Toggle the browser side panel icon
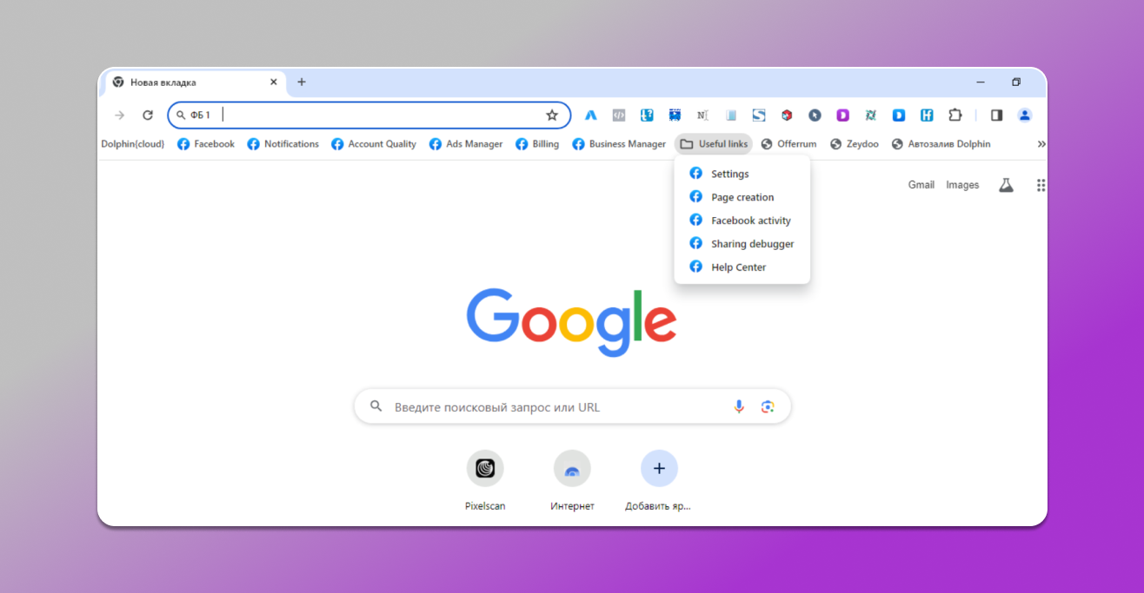This screenshot has height=593, width=1144. (997, 115)
